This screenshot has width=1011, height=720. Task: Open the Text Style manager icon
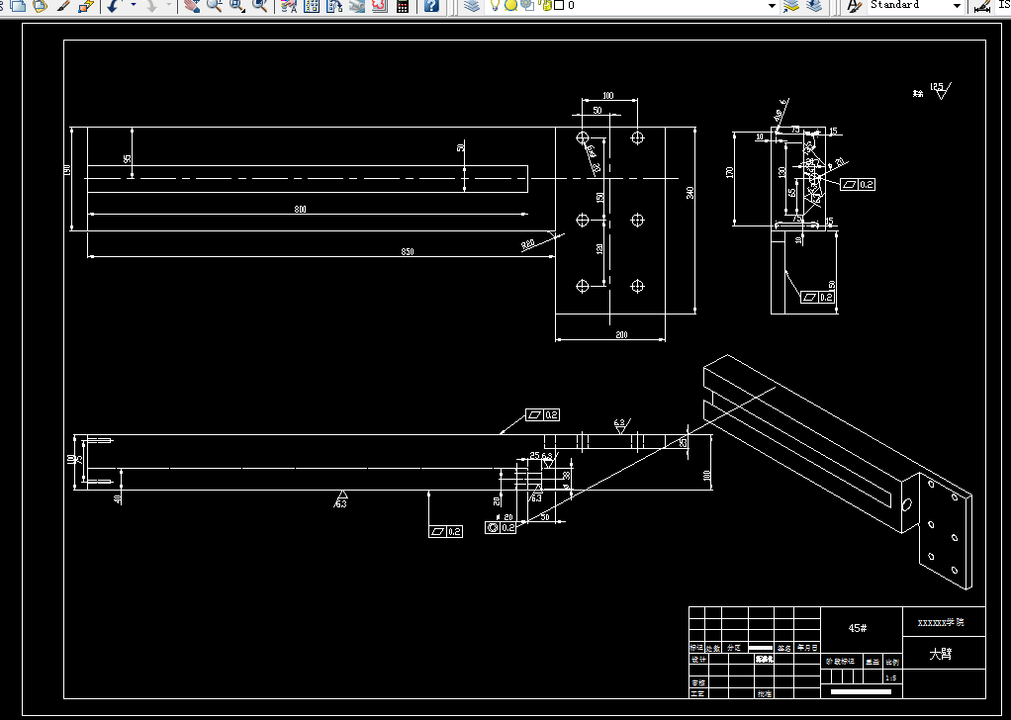tap(855, 6)
